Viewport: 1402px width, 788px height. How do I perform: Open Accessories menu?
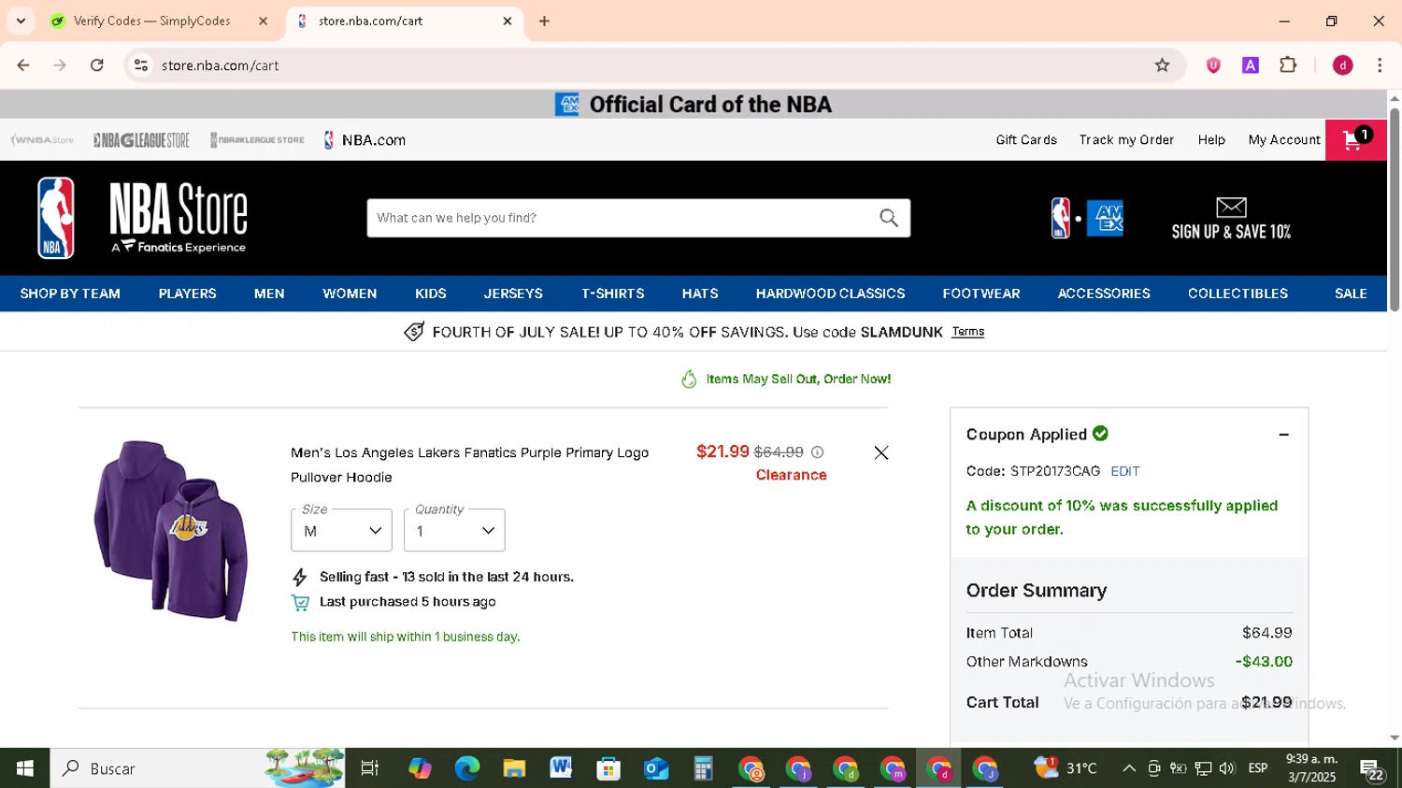[1104, 294]
